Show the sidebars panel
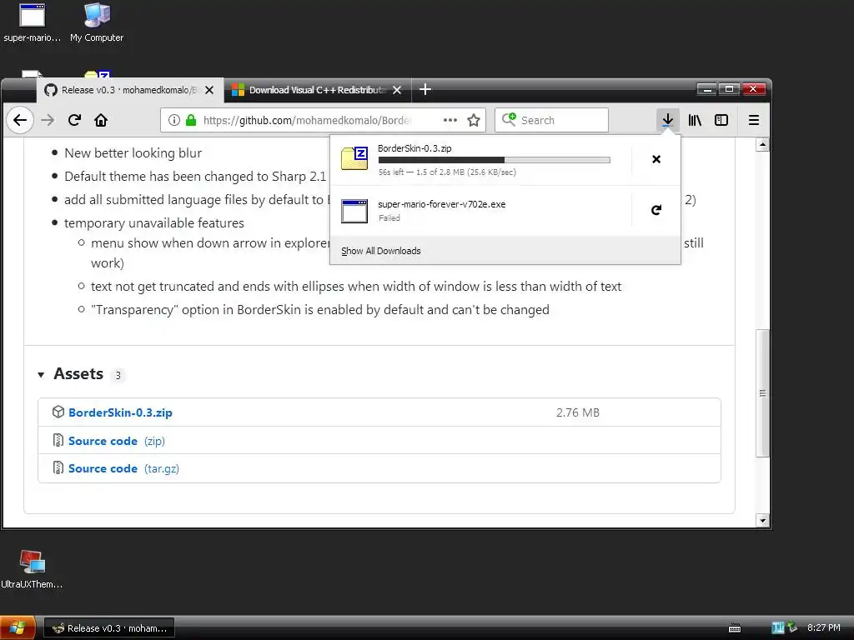Viewport: 854px width, 640px height. [x=721, y=120]
